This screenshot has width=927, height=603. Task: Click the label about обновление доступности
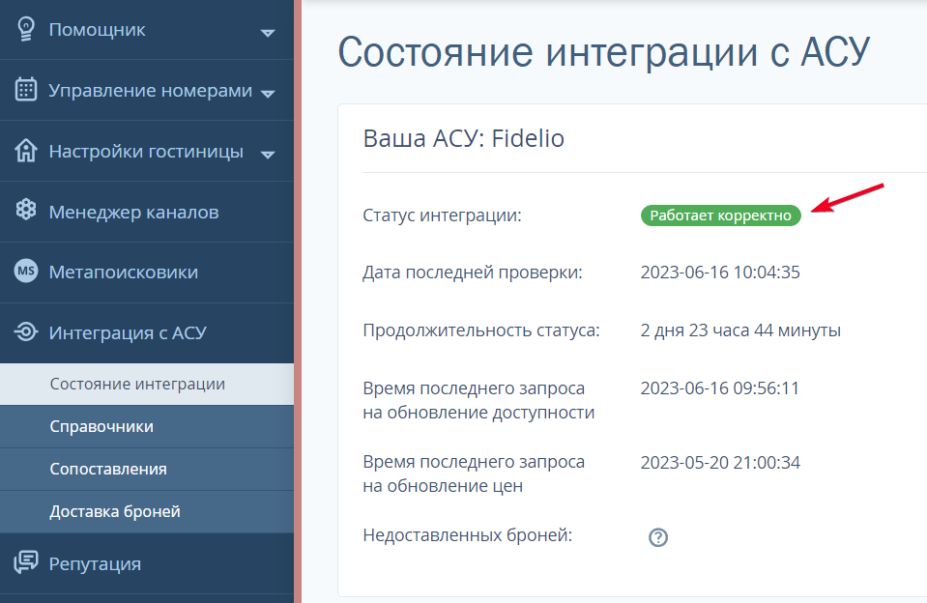tap(478, 400)
